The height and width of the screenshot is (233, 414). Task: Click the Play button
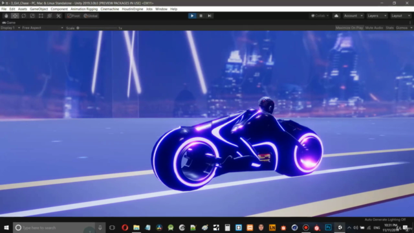tap(192, 16)
